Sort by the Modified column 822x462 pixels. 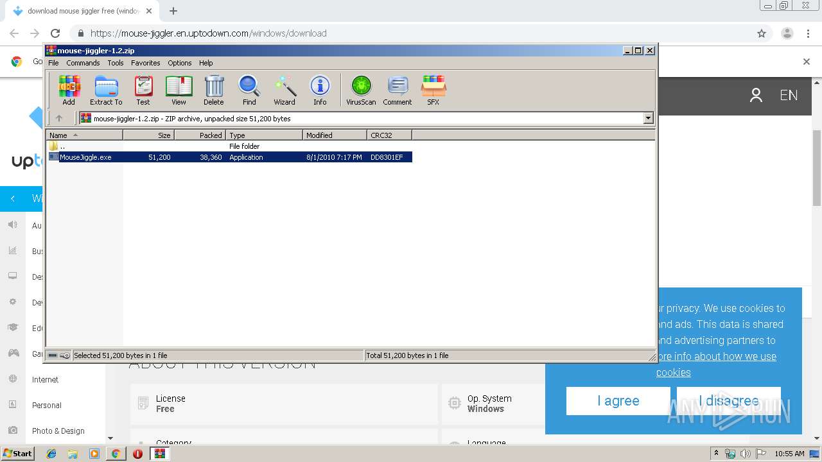coord(335,135)
